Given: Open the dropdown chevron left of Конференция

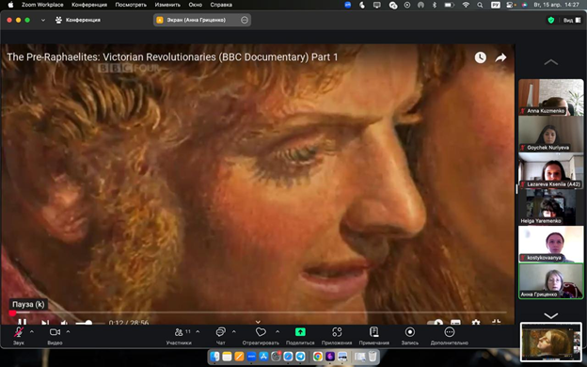Looking at the screenshot, I should [x=43, y=20].
